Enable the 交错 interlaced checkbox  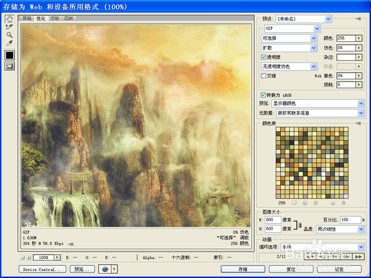click(263, 76)
